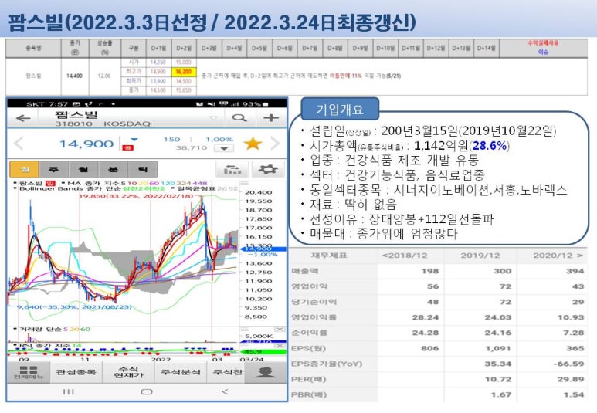Tap the 거래량 단순 legend label

(53, 330)
